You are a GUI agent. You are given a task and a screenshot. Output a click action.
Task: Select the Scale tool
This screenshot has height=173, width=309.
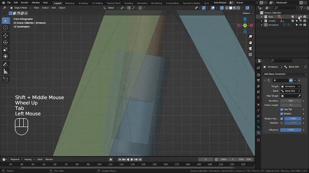coord(5,49)
